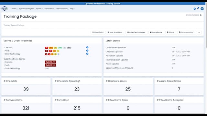The image size is (207, 116).
Task: Click the Cyber Readiness Scores subheading
Action: pos(14,59)
